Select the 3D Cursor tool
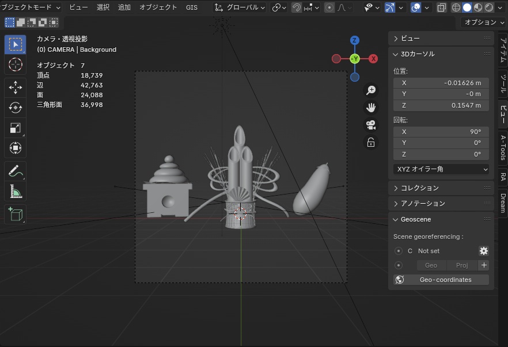The height and width of the screenshot is (347, 508). click(x=16, y=64)
